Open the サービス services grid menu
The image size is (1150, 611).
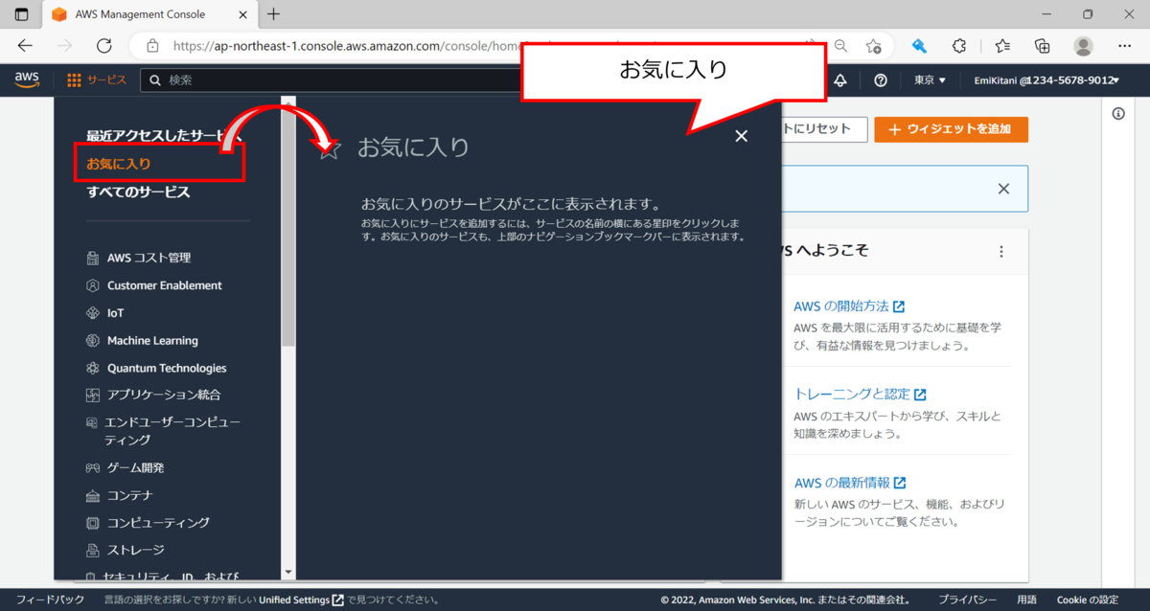(97, 80)
